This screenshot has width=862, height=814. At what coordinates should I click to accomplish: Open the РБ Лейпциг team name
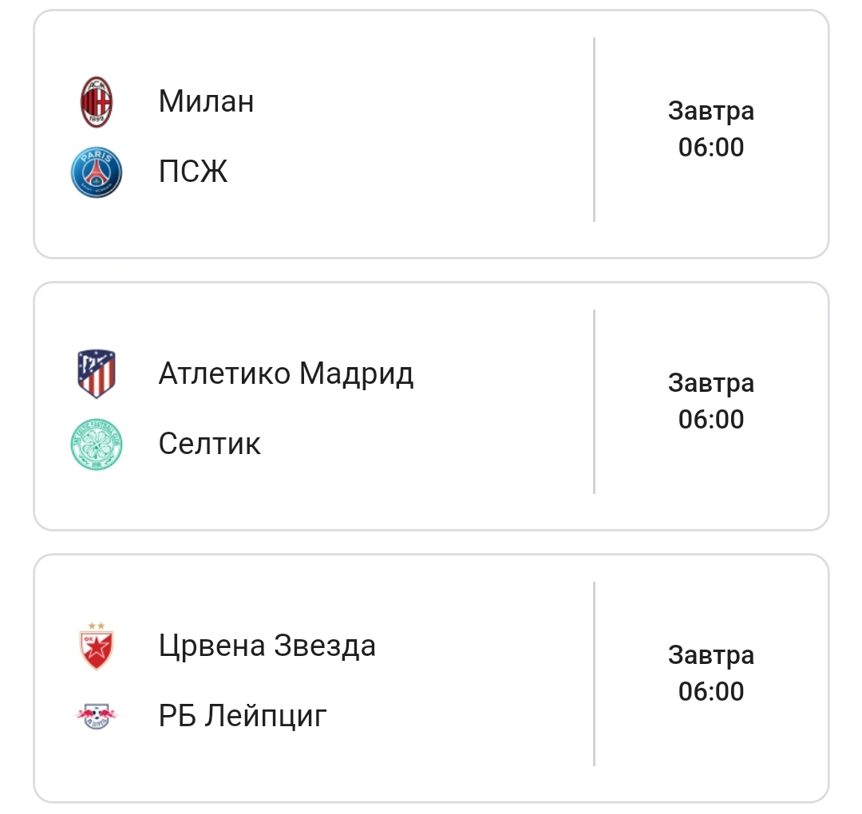click(243, 716)
